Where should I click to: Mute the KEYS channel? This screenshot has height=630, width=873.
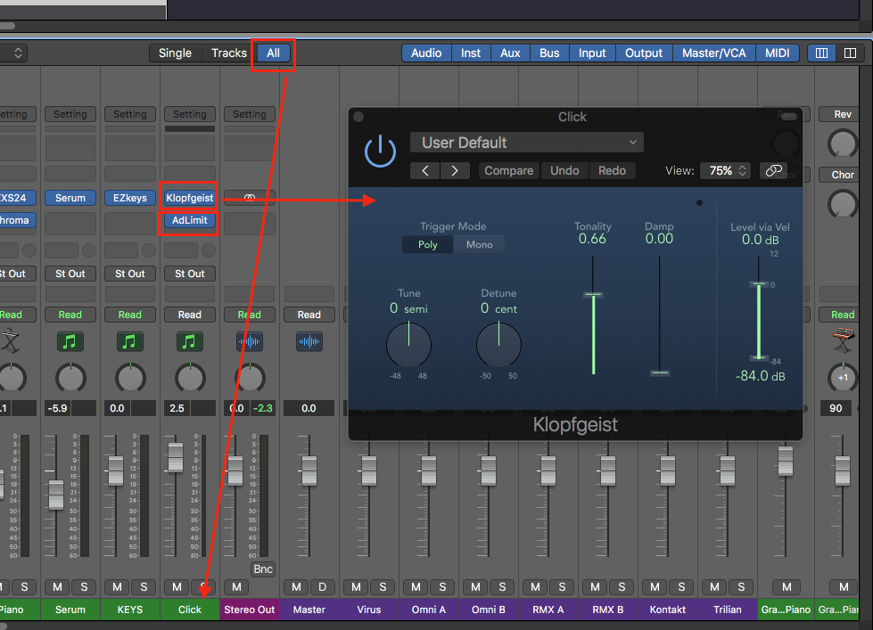click(x=117, y=587)
